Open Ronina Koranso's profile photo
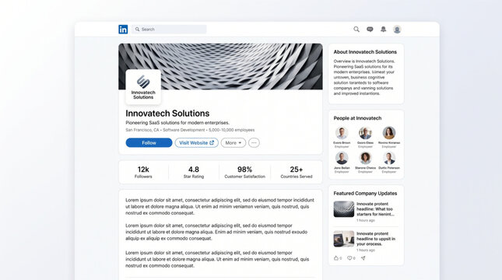This screenshot has height=280, width=502. tap(389, 133)
